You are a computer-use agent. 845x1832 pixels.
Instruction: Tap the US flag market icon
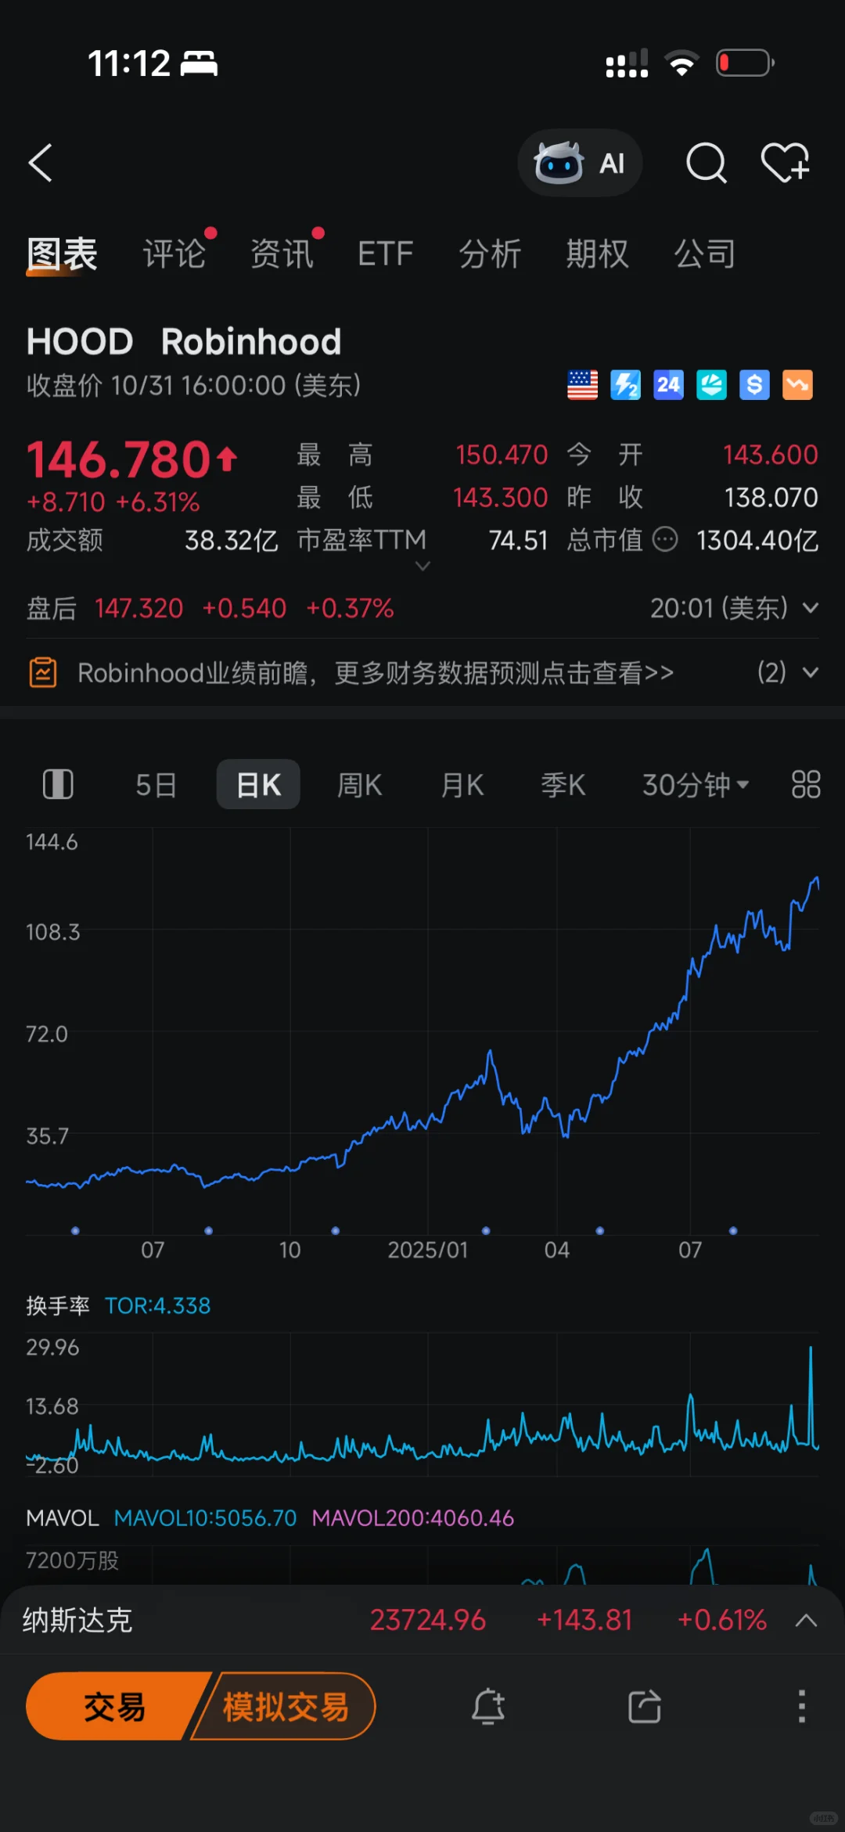(582, 385)
